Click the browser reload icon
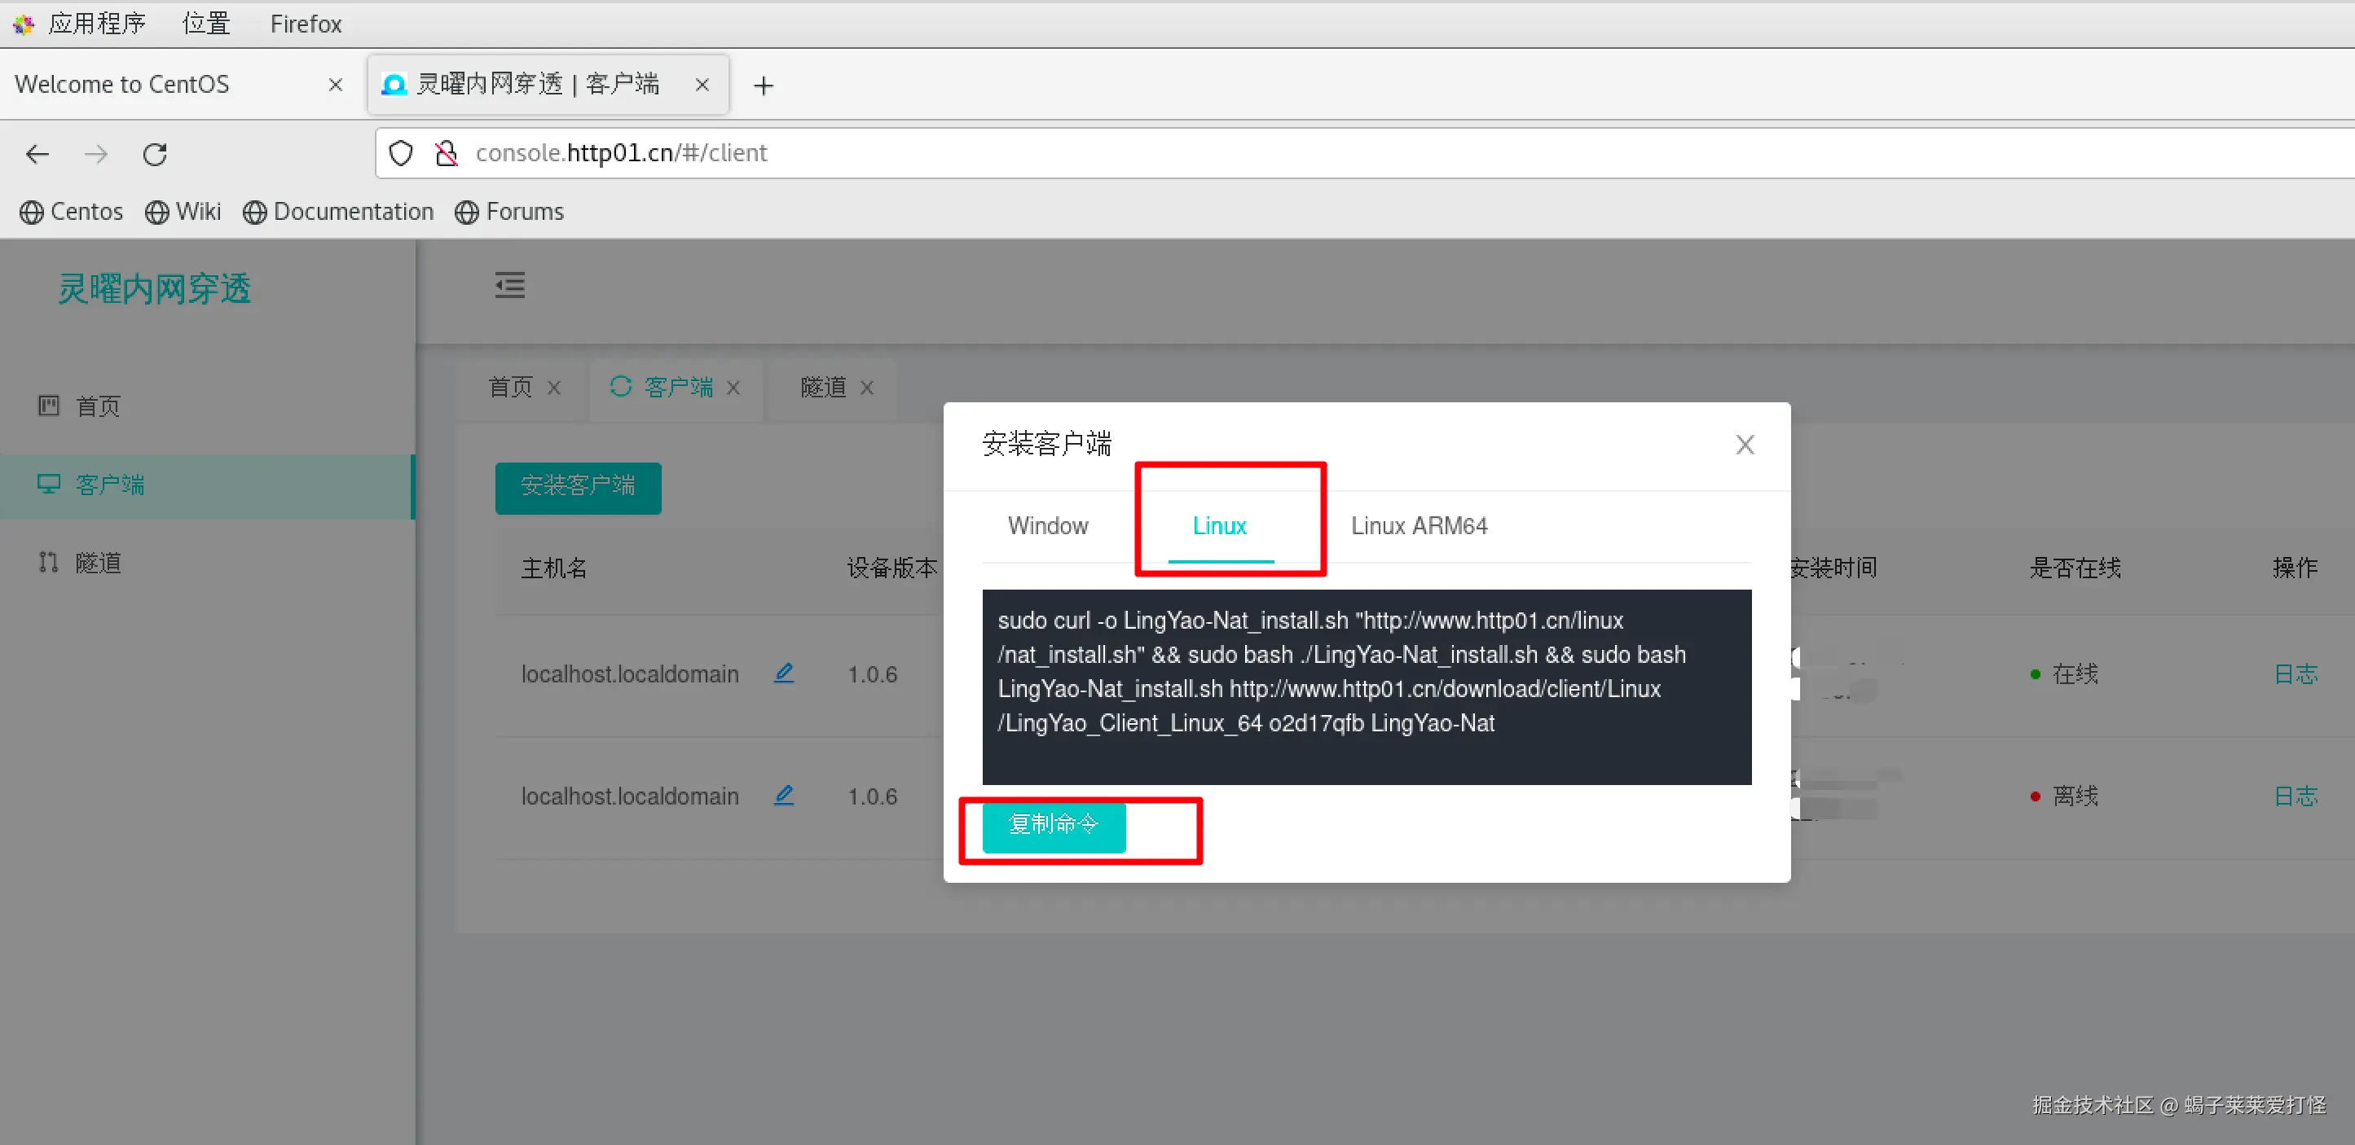2355x1145 pixels. (x=155, y=154)
